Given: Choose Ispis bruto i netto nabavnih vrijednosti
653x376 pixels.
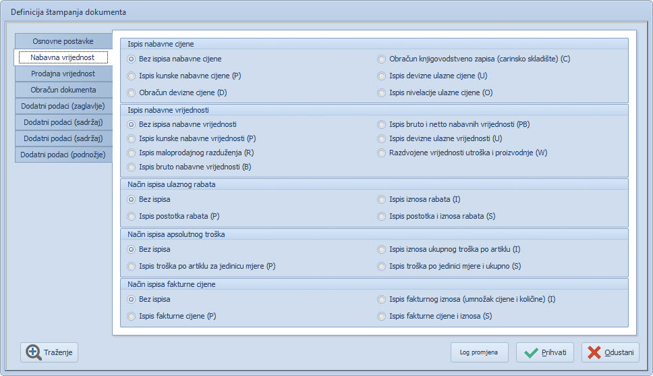Looking at the screenshot, I should 382,125.
